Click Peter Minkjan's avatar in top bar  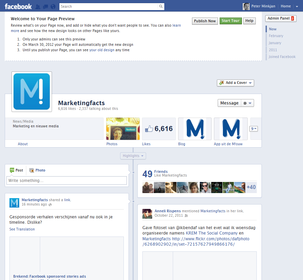(246, 6)
